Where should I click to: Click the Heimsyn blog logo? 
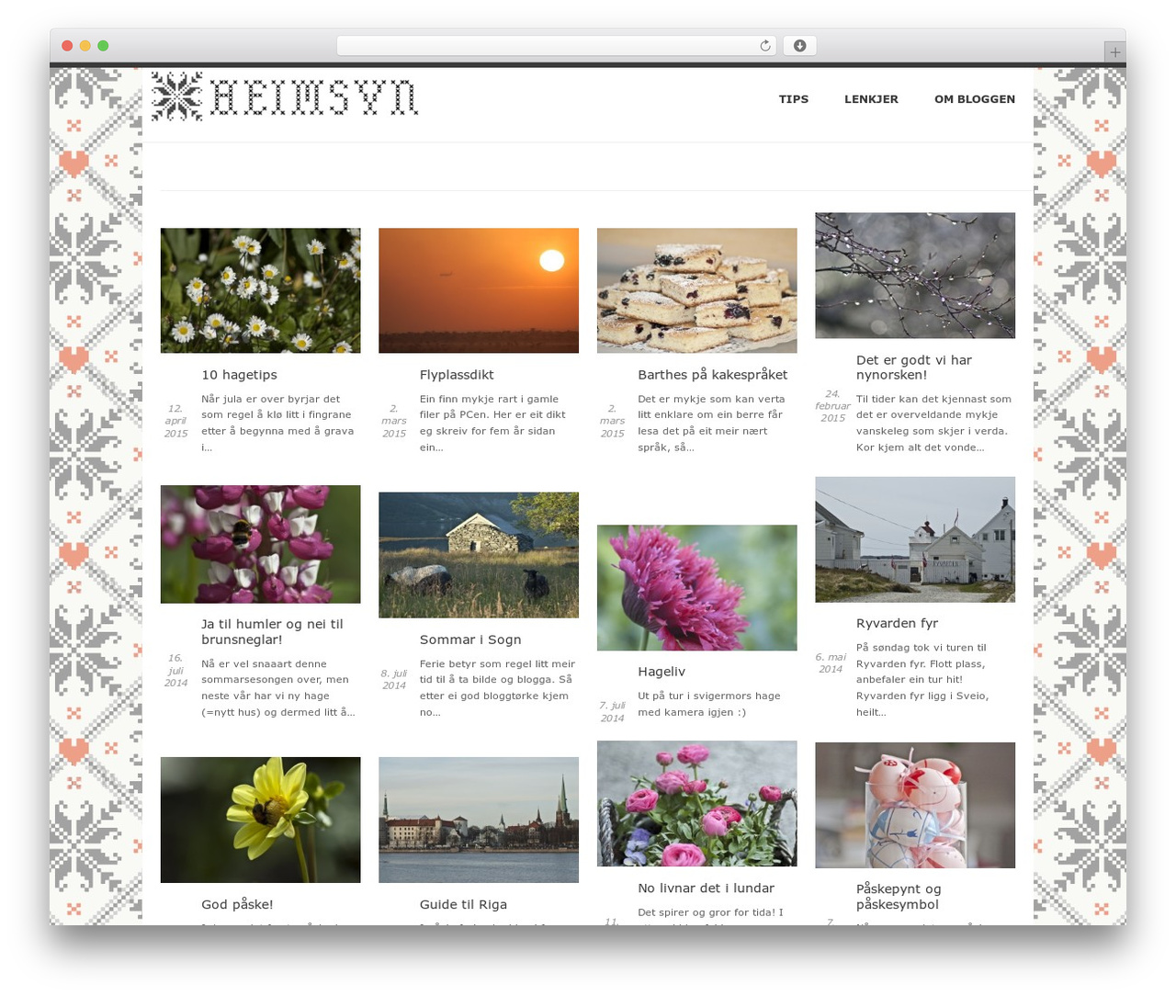click(285, 96)
